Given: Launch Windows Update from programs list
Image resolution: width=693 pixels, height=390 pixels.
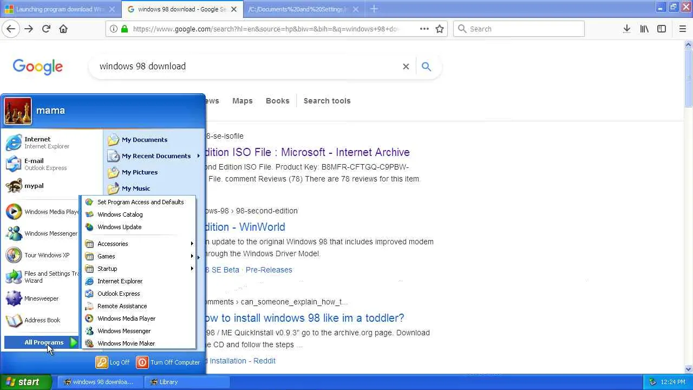Looking at the screenshot, I should tap(139, 227).
